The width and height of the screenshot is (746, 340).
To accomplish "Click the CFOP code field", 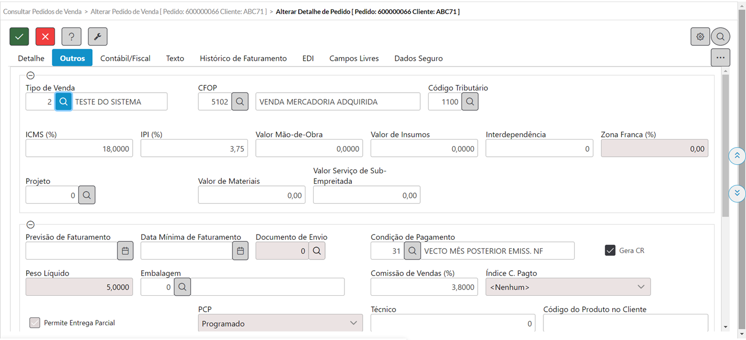I will point(215,101).
